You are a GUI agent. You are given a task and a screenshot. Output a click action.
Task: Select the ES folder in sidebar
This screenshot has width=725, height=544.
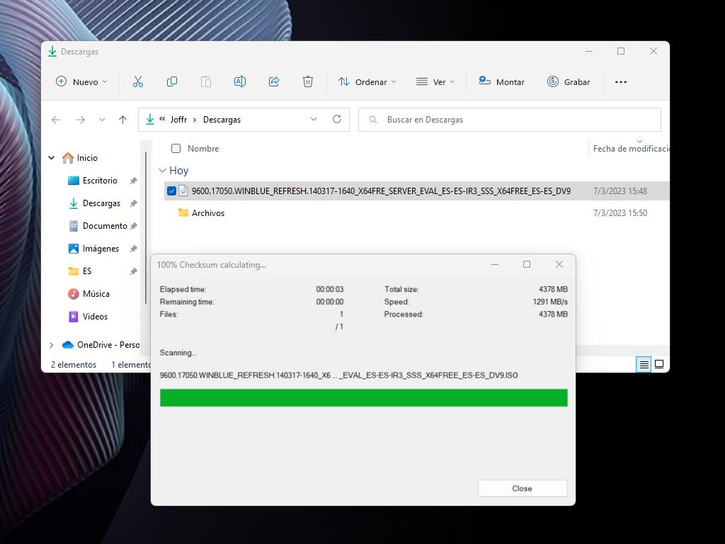click(x=87, y=271)
